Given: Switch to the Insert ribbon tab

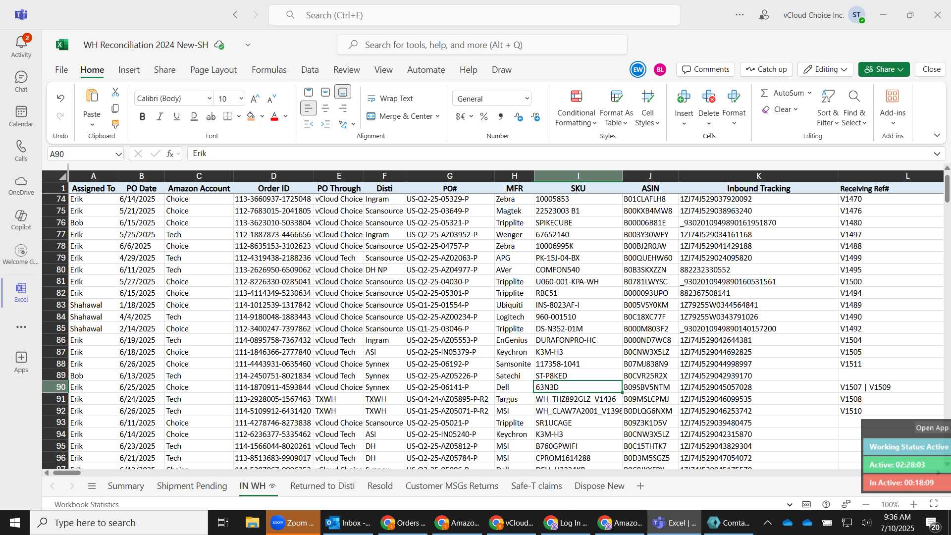Looking at the screenshot, I should tap(129, 70).
